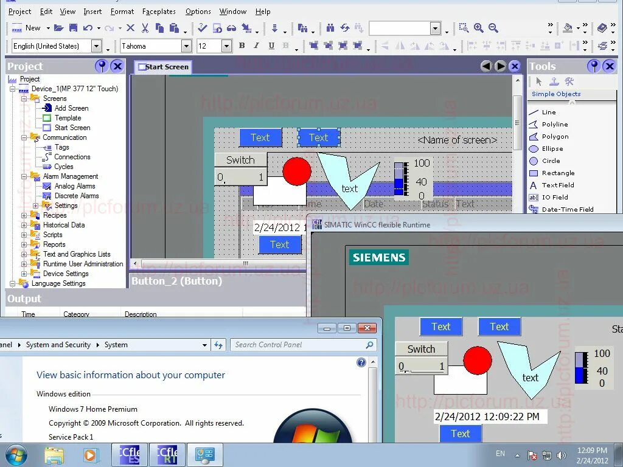Click the glasses simulator icon
Viewport: 623px width, 467px height.
231,28
